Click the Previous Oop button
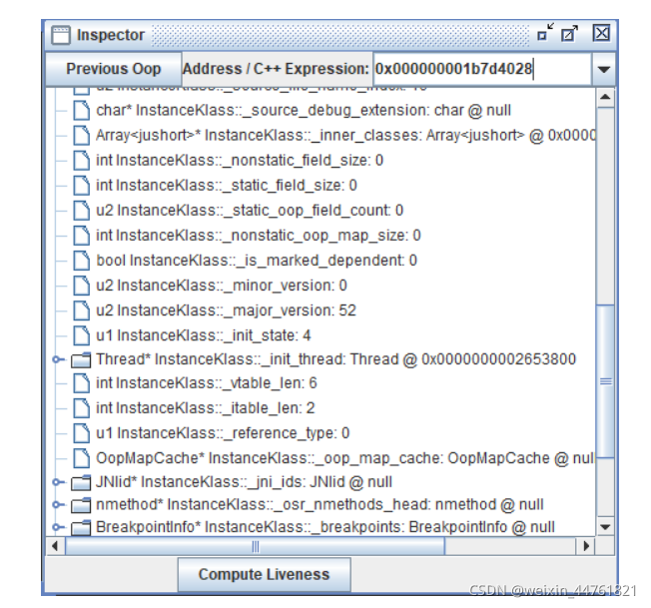This screenshot has width=651, height=608. click(x=114, y=69)
